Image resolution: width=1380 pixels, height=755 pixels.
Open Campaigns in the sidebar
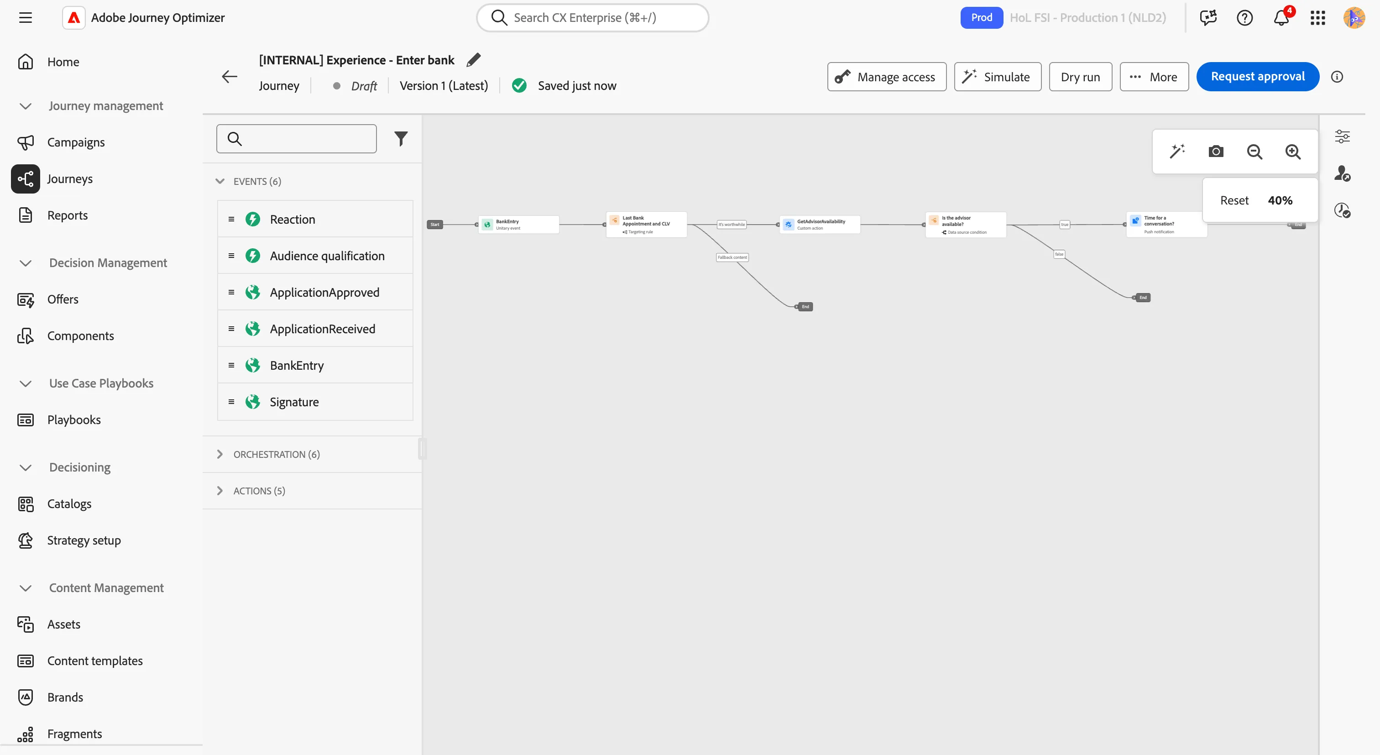(76, 142)
